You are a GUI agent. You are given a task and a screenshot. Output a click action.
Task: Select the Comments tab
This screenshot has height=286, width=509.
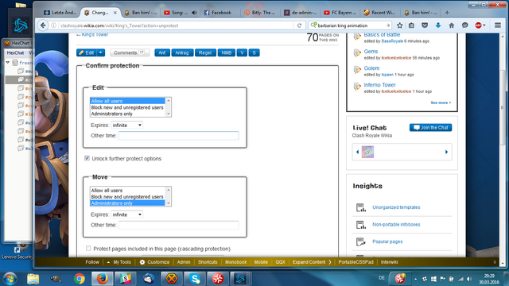coord(129,52)
